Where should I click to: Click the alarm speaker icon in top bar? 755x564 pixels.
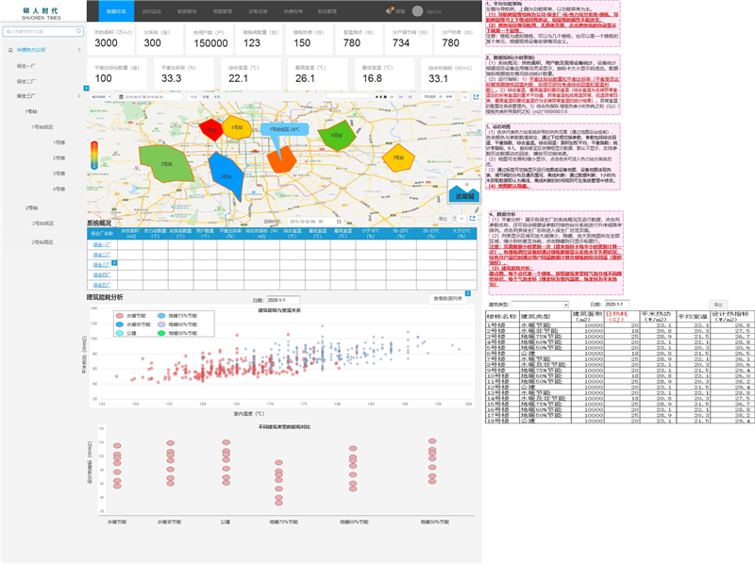tap(389, 11)
